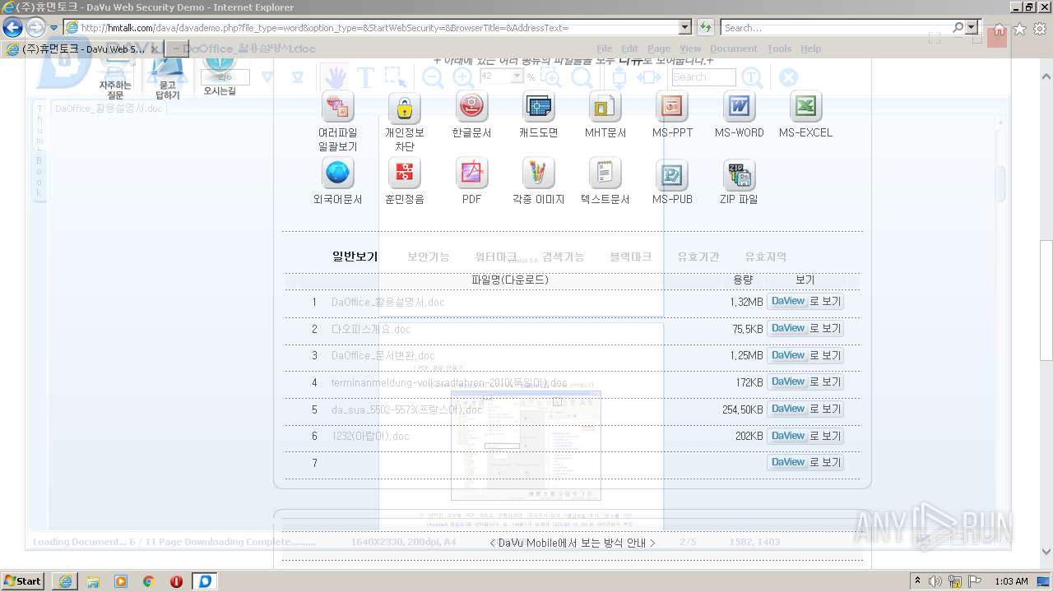Open the 텍스트문서 icon
The image size is (1053, 592).
click(605, 173)
